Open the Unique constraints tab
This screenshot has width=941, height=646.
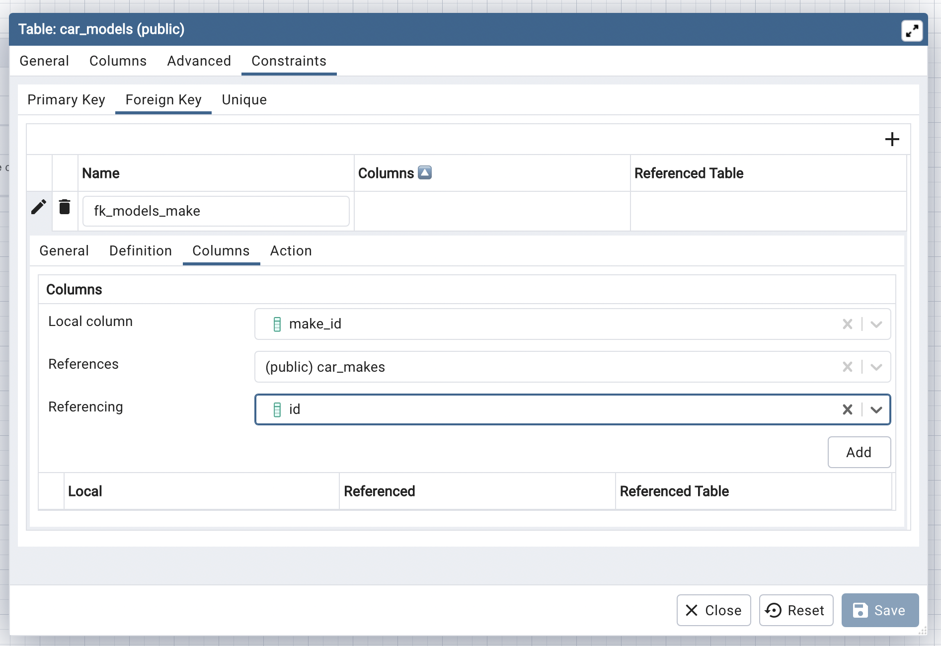[x=244, y=100]
